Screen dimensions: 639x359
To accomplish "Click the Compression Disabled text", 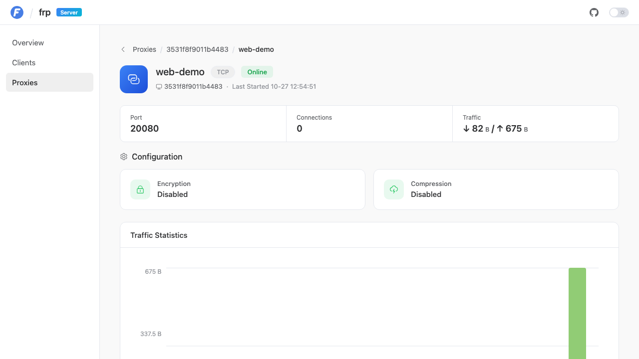I will pyautogui.click(x=426, y=194).
